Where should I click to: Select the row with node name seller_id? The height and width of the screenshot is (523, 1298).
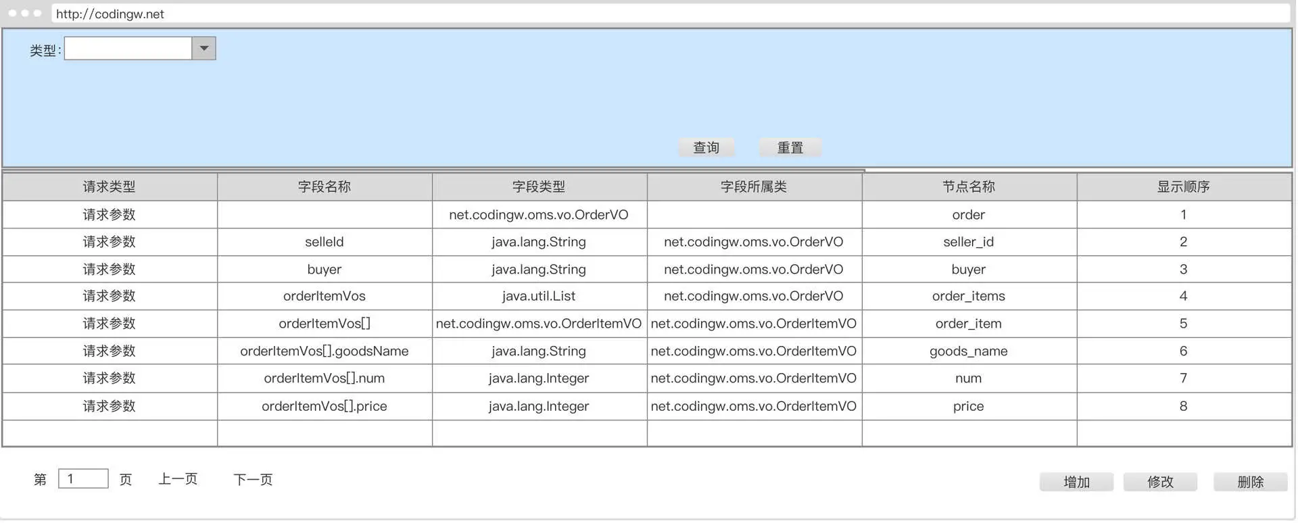pos(968,242)
